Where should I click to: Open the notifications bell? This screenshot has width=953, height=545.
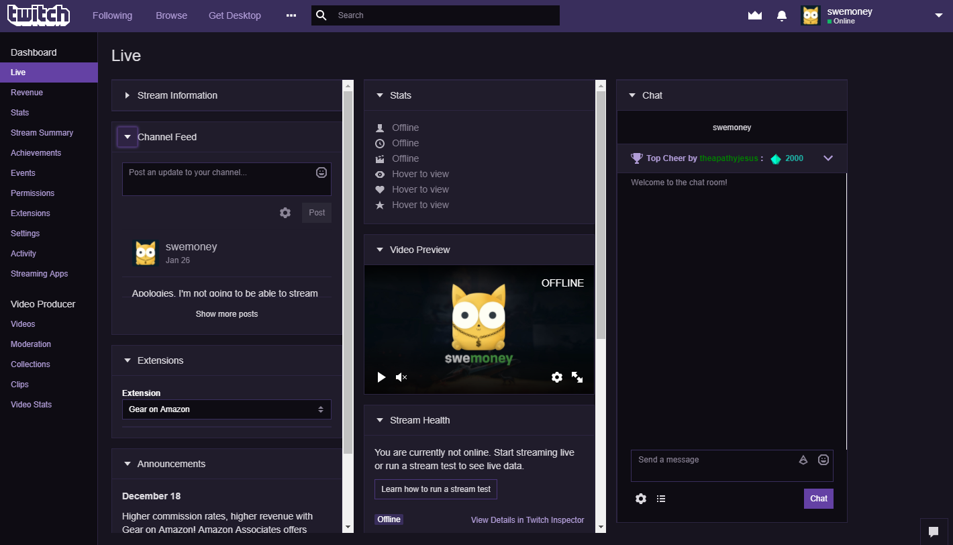(782, 15)
